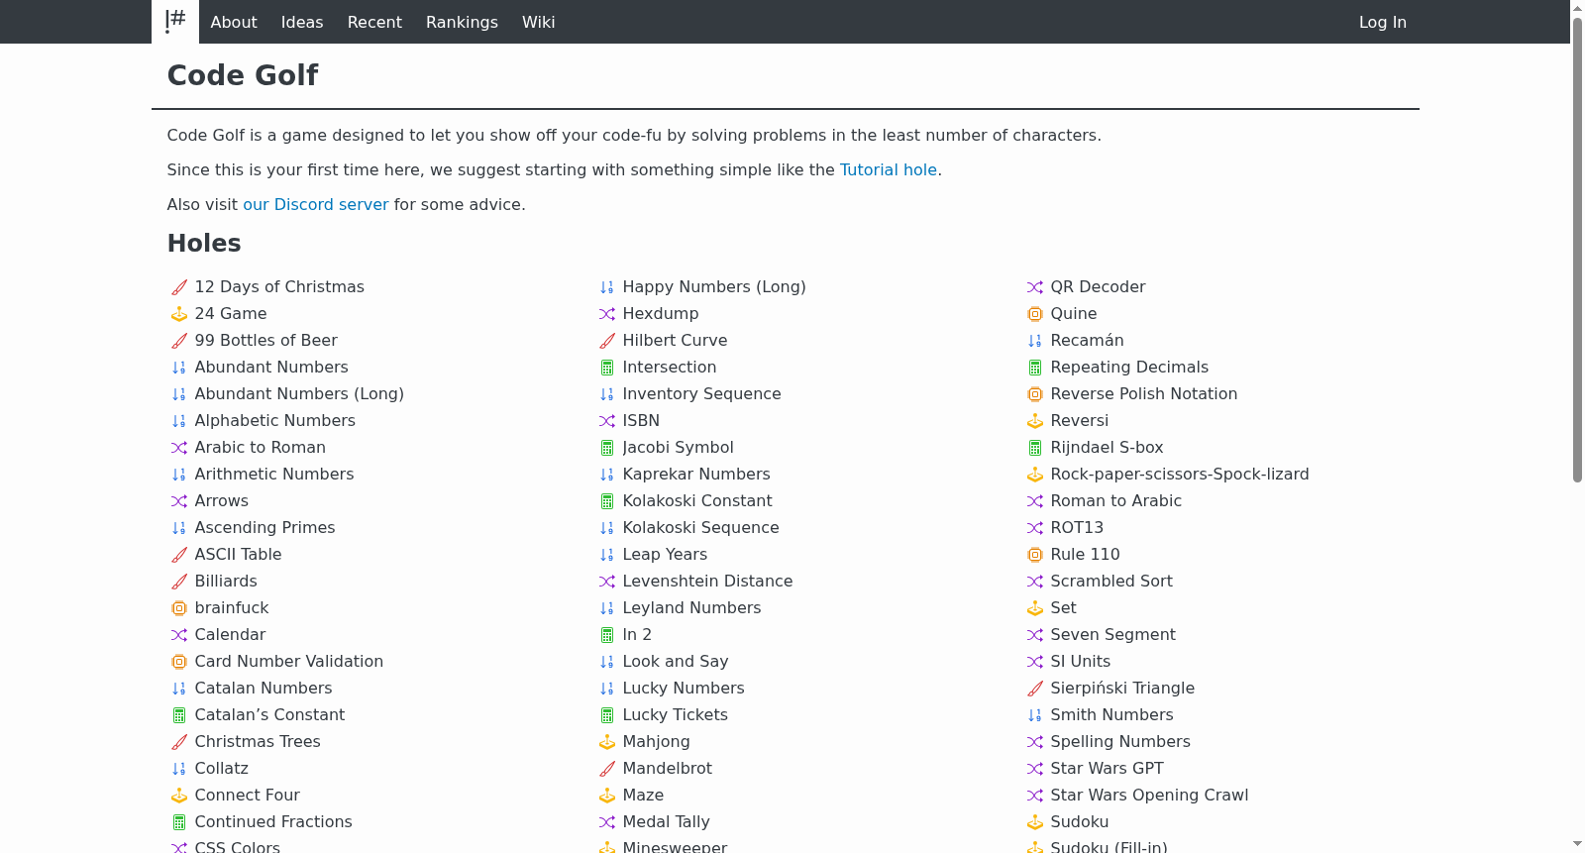Open the Rankings navigation item

[462, 22]
